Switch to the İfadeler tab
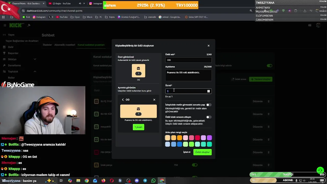Image resolution: width=327 pixels, height=184 pixels. pyautogui.click(x=47, y=45)
